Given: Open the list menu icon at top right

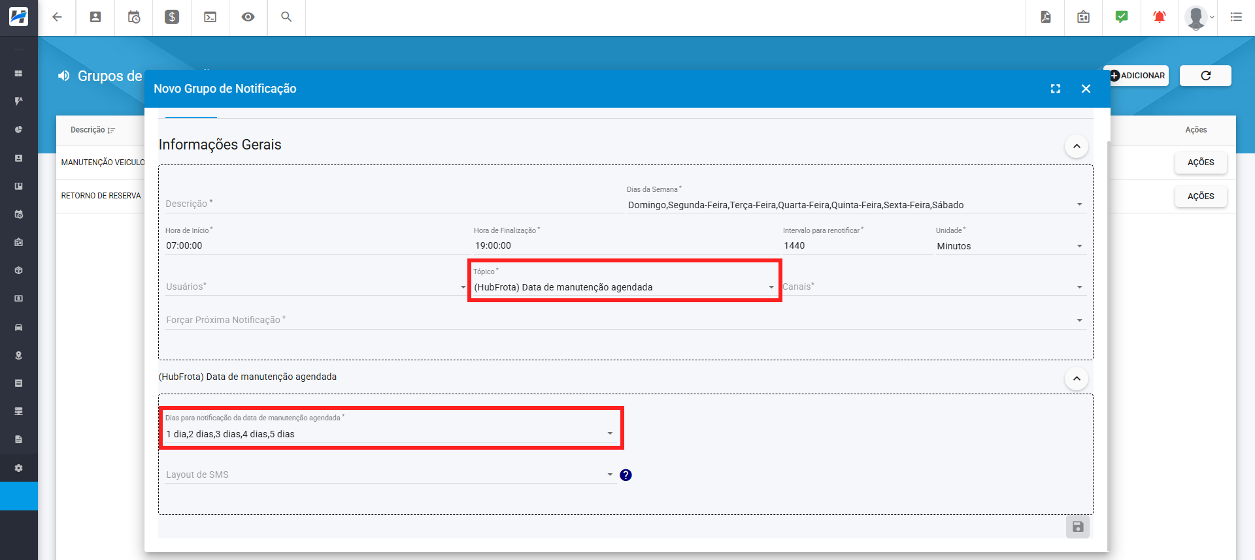Looking at the screenshot, I should click(x=1236, y=17).
